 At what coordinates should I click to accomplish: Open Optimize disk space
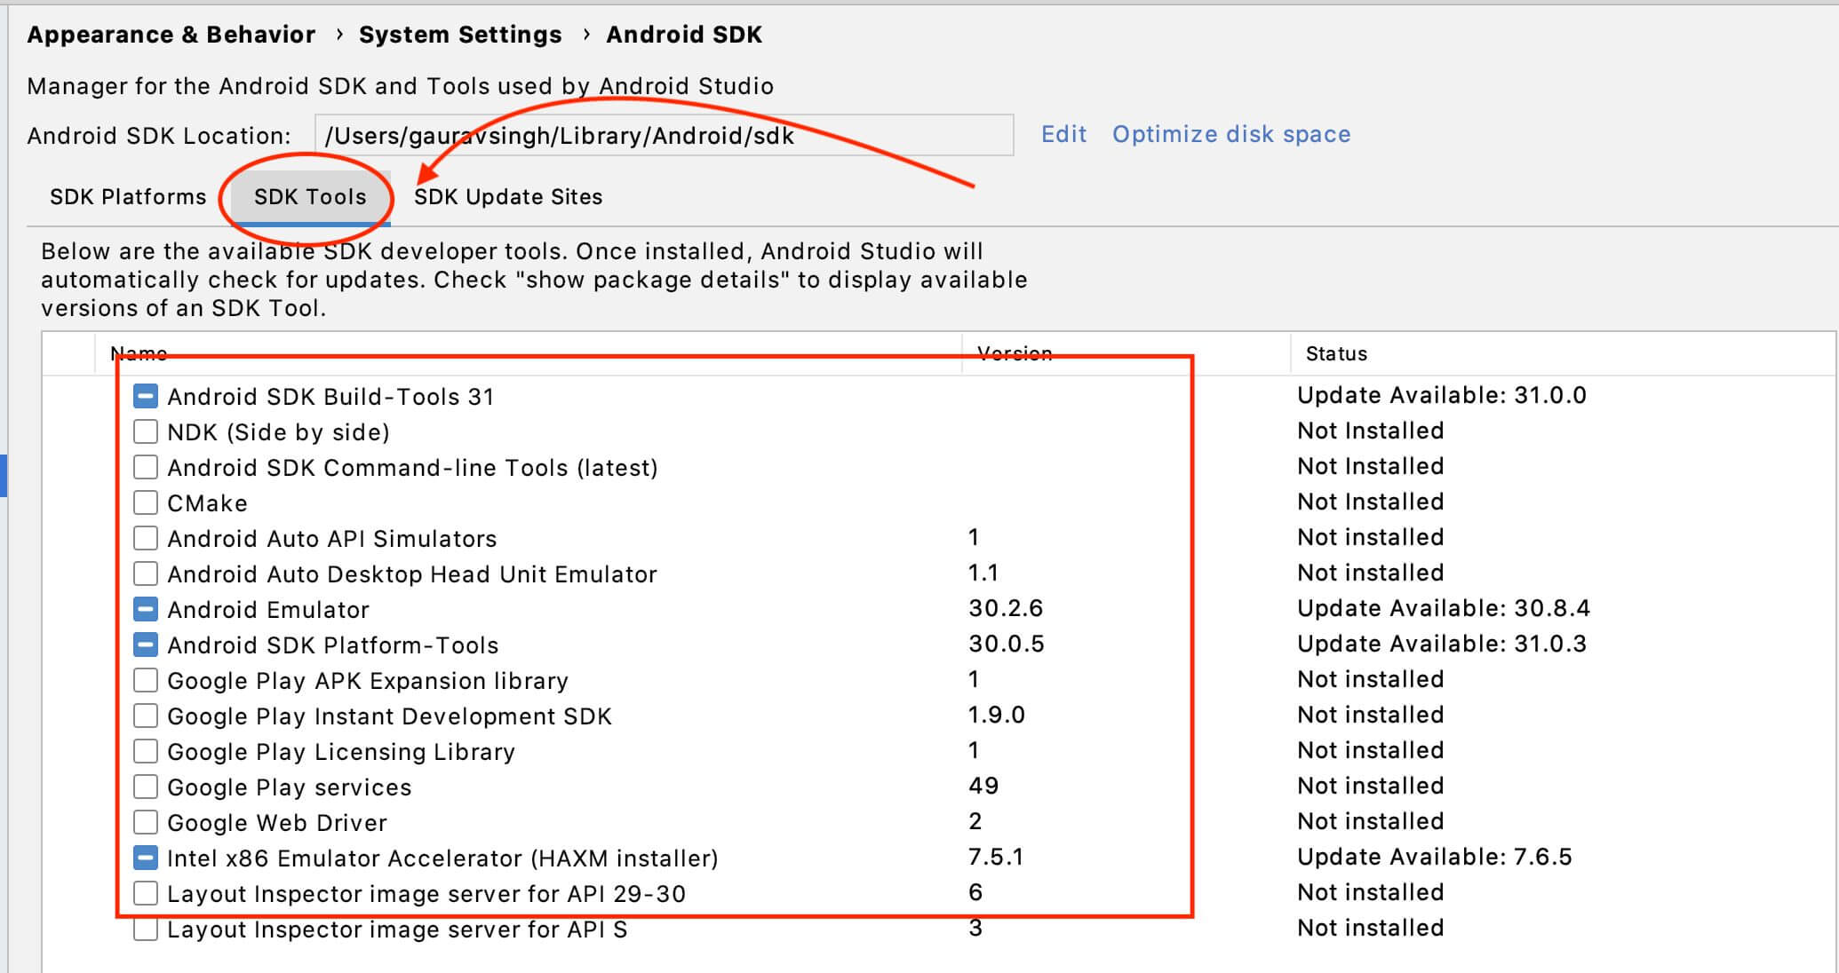(1231, 134)
